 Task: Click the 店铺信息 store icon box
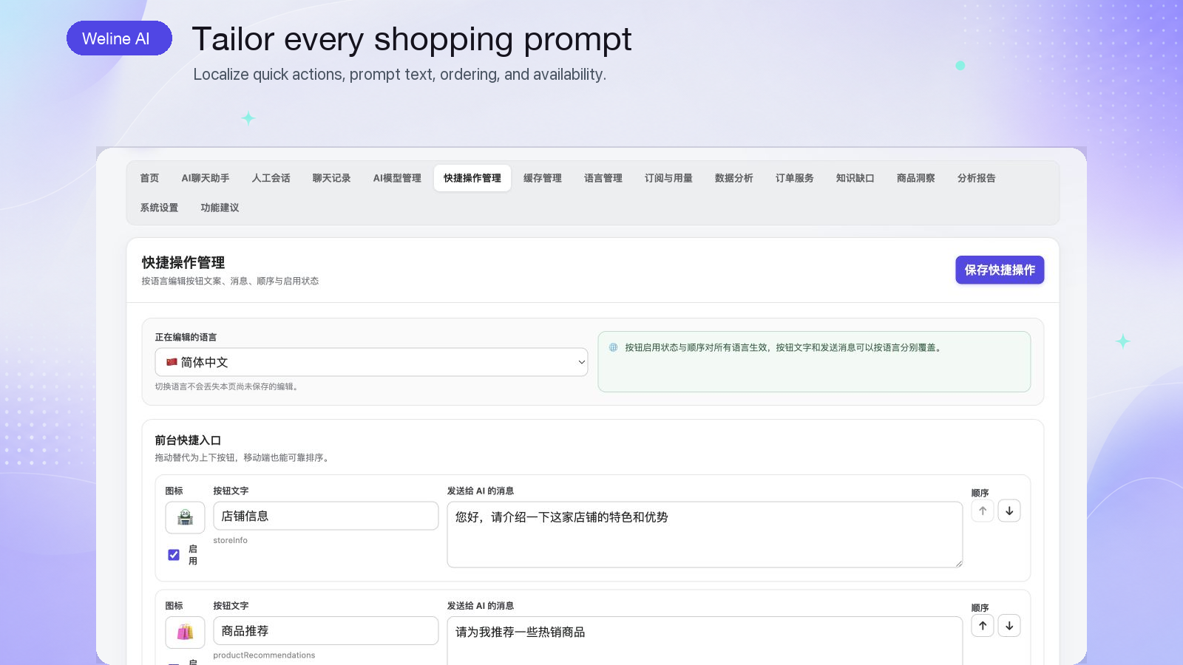(185, 517)
